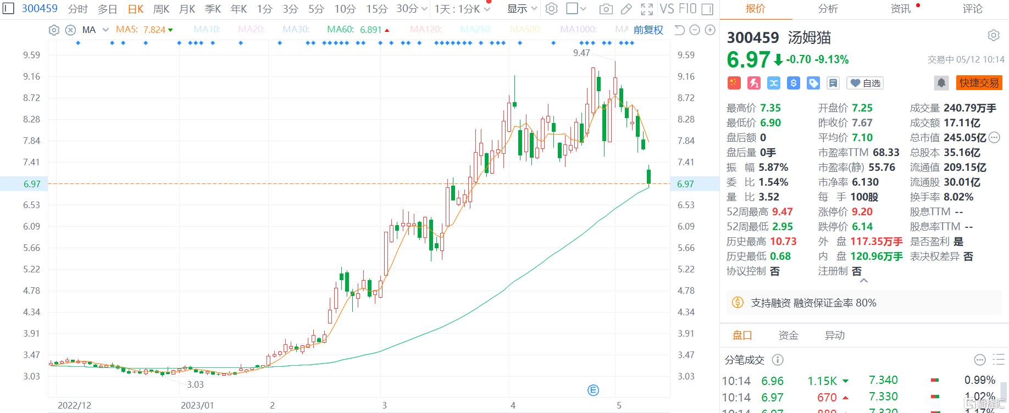Click the margin financing coin icon
1009x413 pixels.
[x=738, y=303]
